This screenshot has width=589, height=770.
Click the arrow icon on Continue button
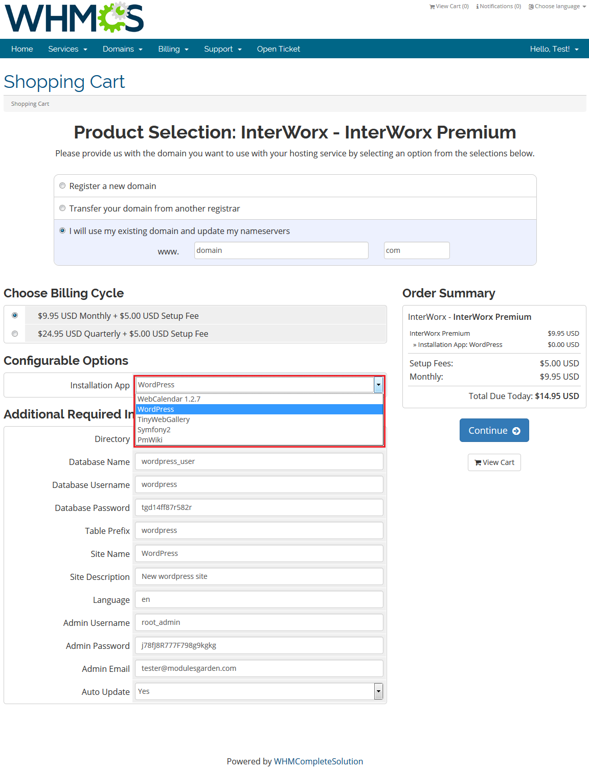click(x=516, y=431)
